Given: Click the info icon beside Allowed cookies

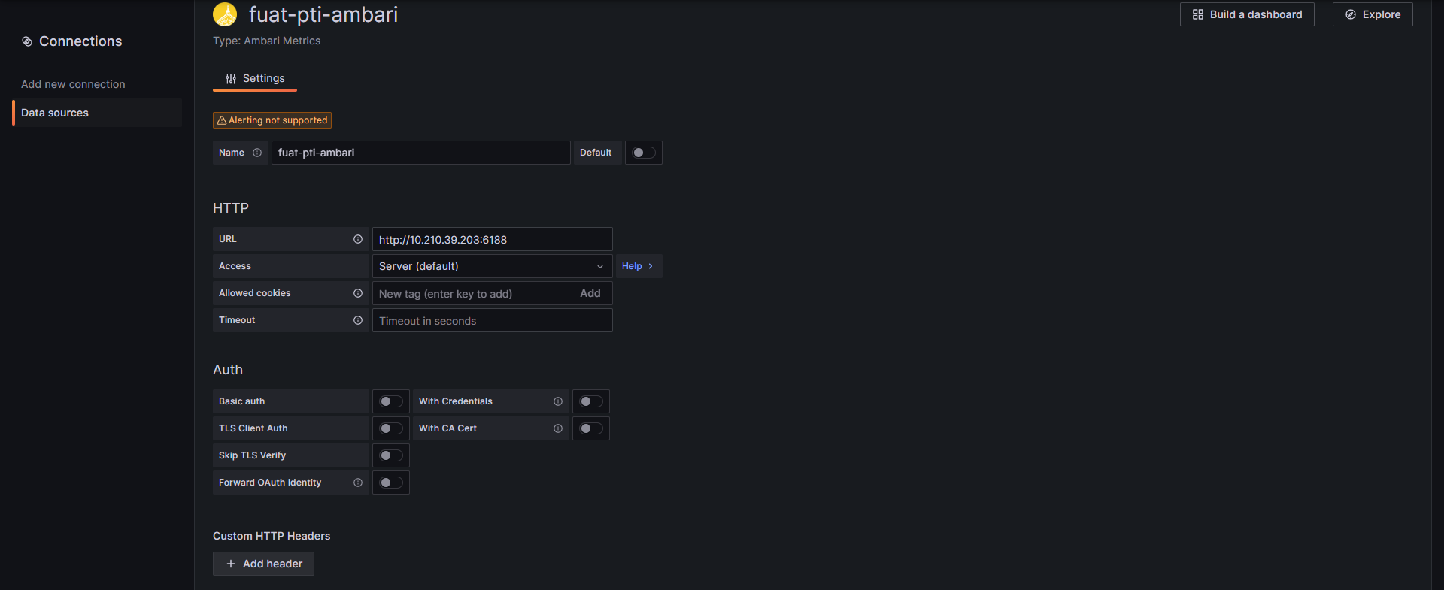Looking at the screenshot, I should 358,293.
